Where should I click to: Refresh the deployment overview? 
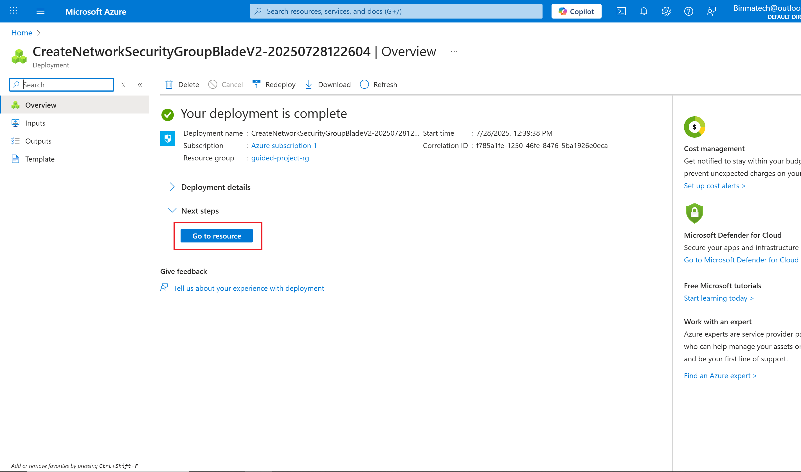click(379, 85)
